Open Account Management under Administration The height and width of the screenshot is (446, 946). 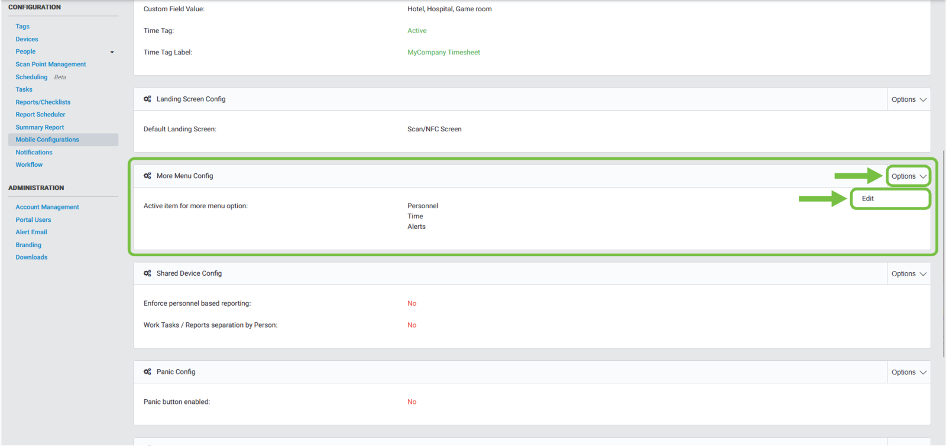point(47,207)
